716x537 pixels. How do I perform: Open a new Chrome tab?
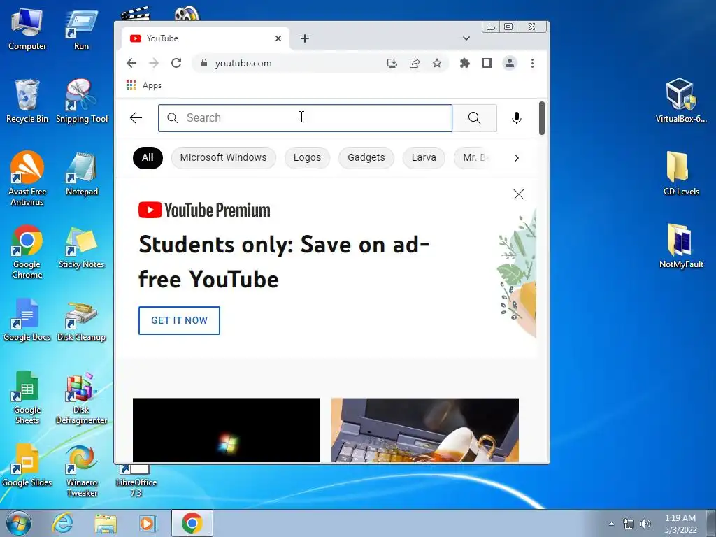[x=305, y=38]
